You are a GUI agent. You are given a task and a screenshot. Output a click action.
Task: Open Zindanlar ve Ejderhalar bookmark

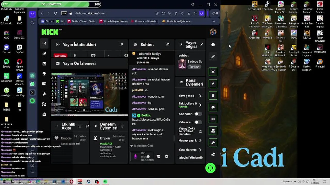pos(177,21)
